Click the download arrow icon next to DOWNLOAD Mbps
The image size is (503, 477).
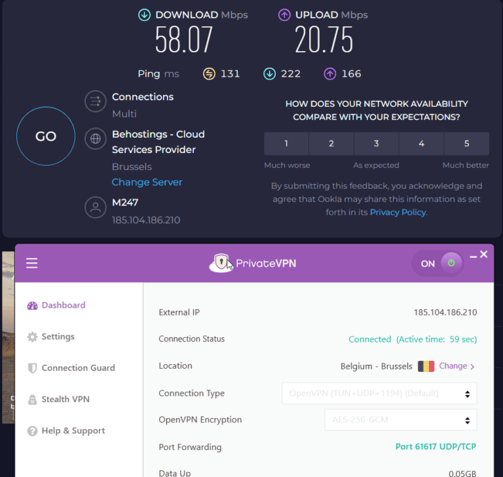pyautogui.click(x=144, y=15)
